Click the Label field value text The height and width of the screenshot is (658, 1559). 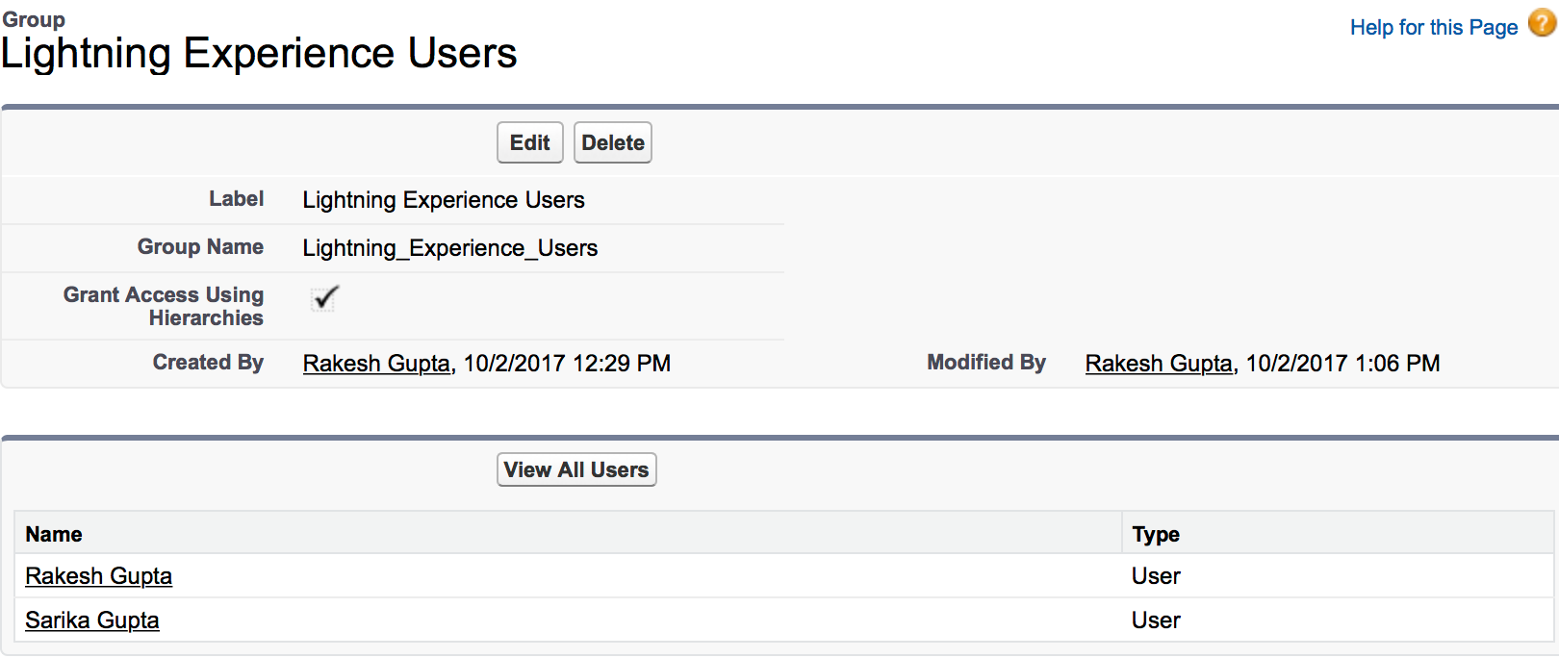tap(444, 200)
